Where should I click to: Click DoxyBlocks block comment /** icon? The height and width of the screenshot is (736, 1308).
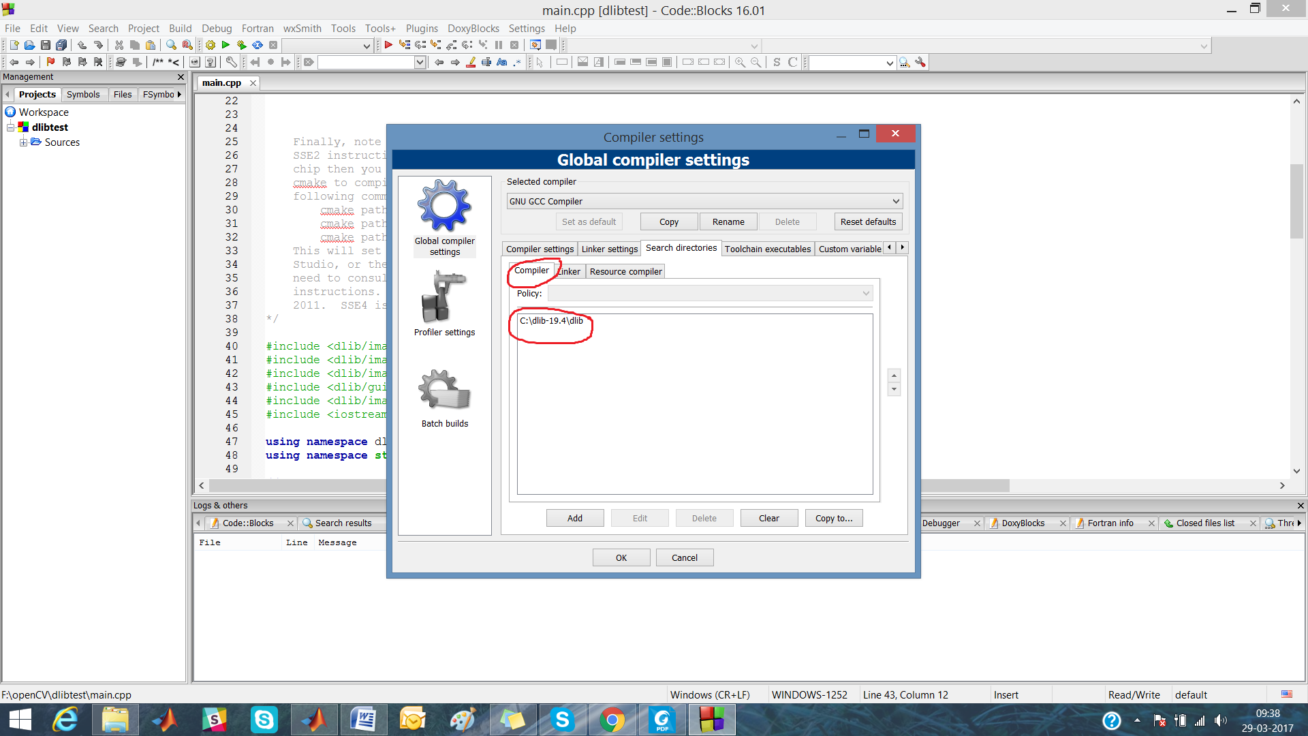click(158, 62)
